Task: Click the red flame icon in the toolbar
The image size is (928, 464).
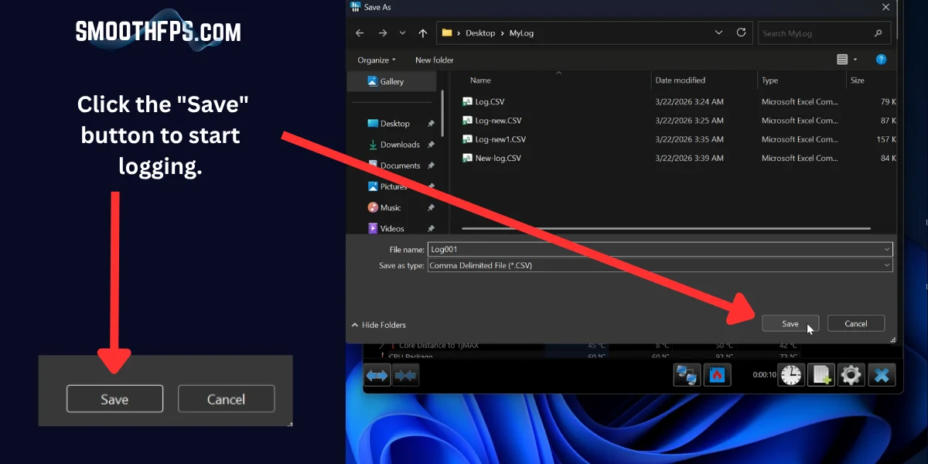Action: [716, 375]
